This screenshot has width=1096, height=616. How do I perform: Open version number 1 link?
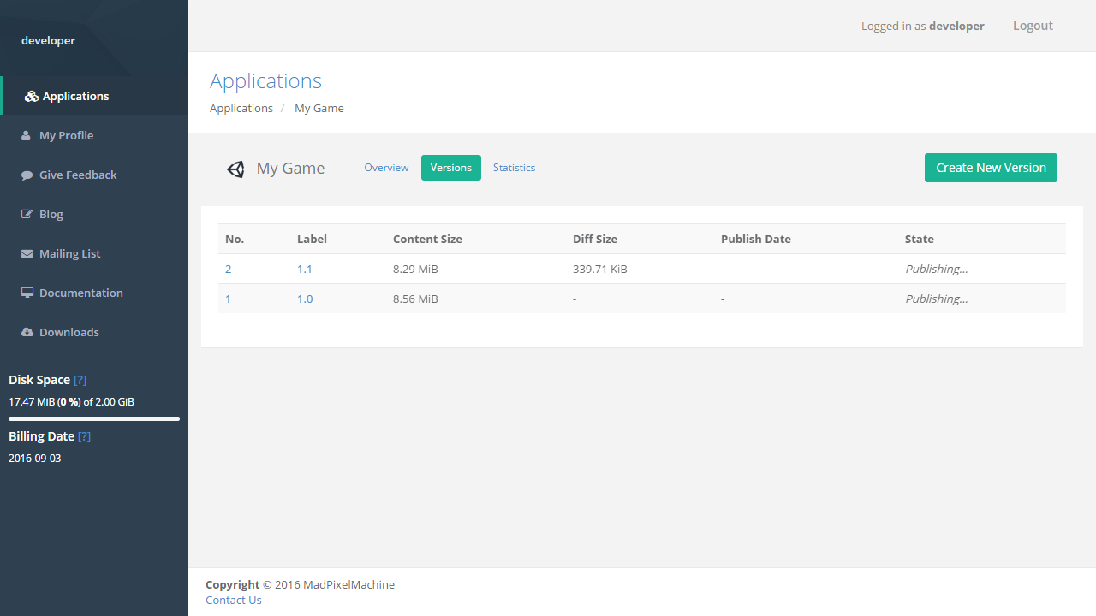(228, 299)
